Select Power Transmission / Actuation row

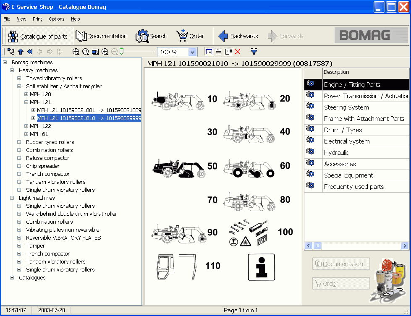pos(357,96)
